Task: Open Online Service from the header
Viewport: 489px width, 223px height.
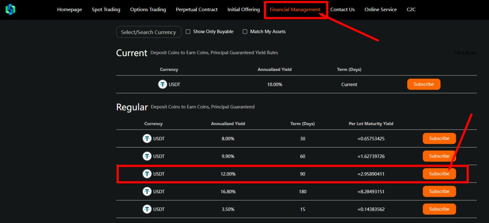Action: pos(381,10)
